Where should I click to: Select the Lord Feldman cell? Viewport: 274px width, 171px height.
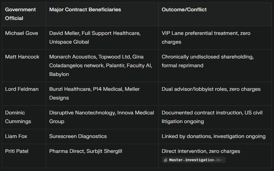(x=24, y=94)
